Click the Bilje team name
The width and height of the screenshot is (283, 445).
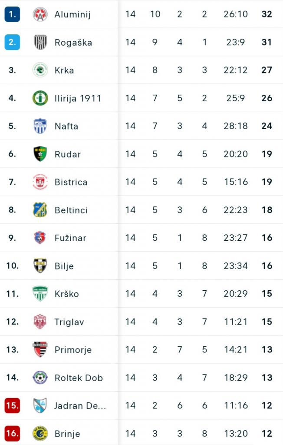[x=64, y=266]
